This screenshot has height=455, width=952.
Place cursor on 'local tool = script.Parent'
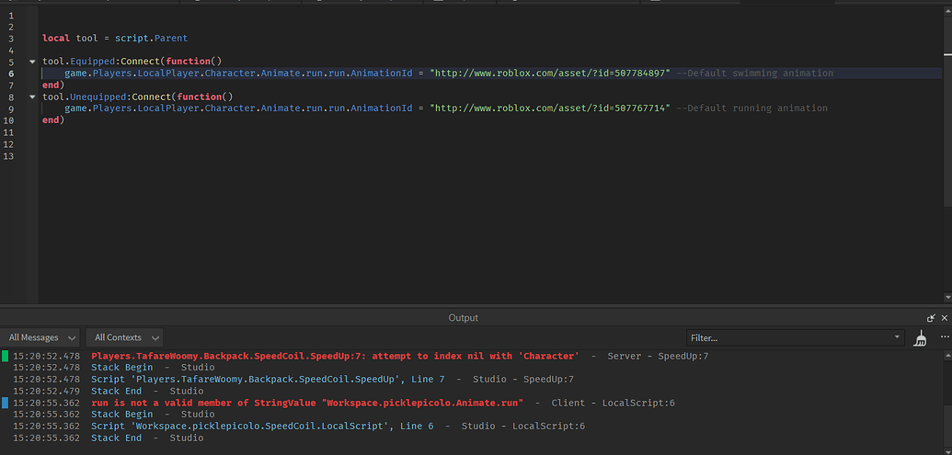tap(115, 39)
